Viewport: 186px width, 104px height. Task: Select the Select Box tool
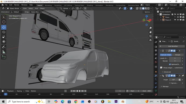tap(4, 17)
